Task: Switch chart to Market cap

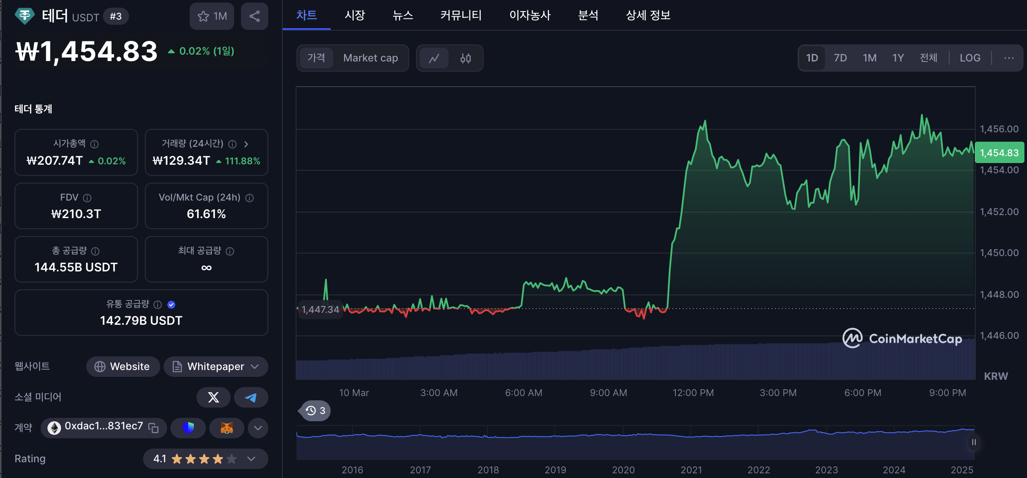Action: pyautogui.click(x=370, y=58)
